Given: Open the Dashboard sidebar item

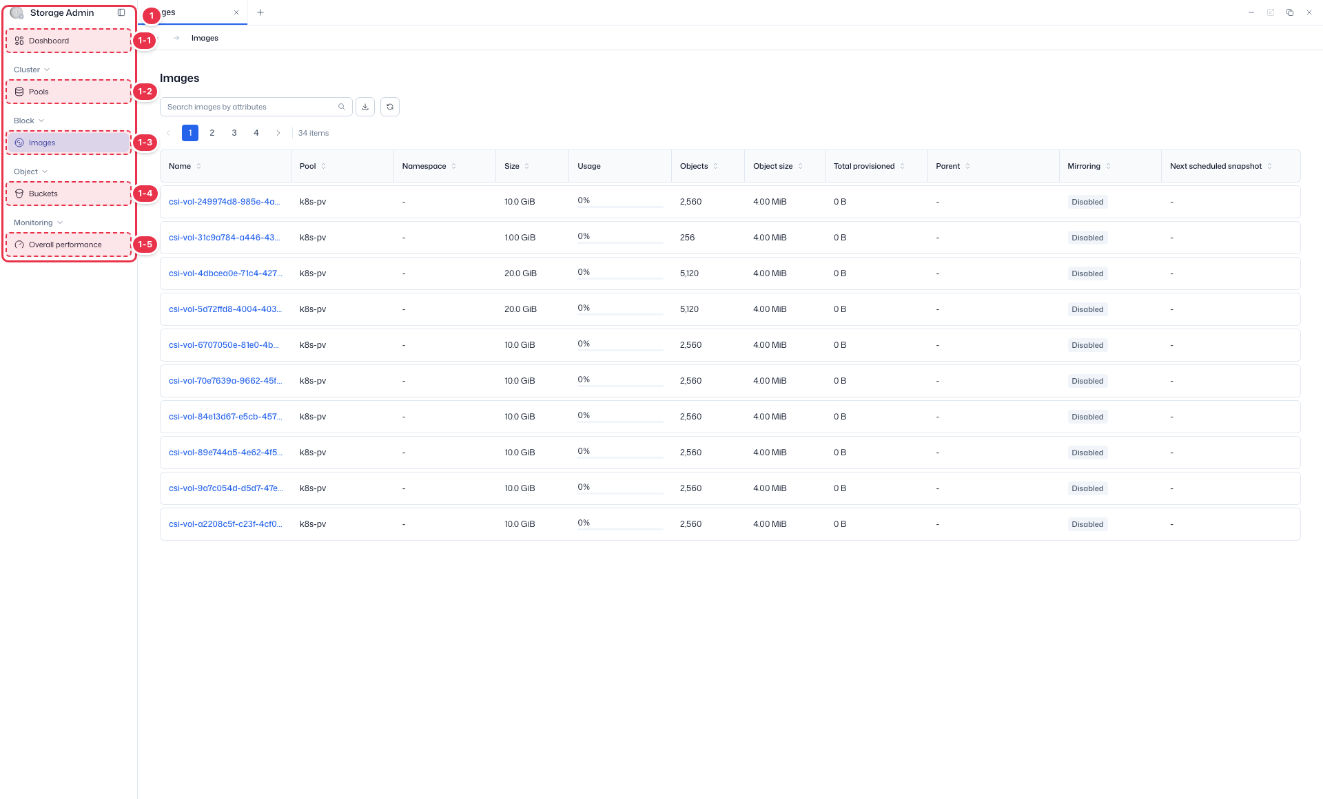Looking at the screenshot, I should [x=69, y=41].
